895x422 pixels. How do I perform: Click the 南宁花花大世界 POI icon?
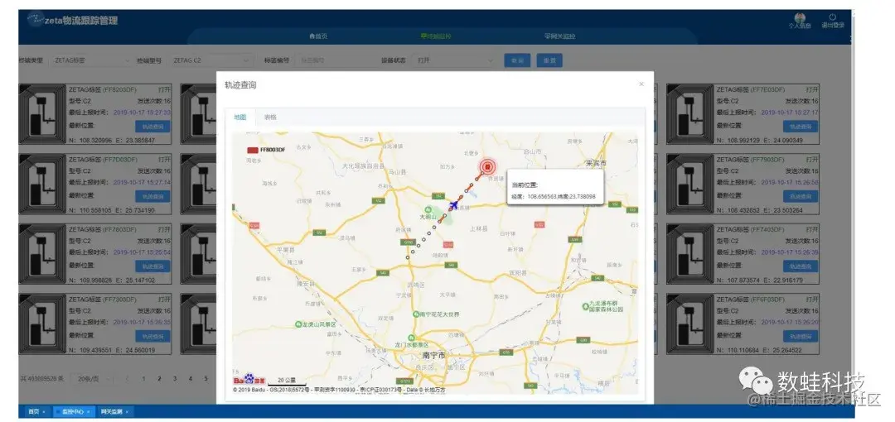pos(415,314)
